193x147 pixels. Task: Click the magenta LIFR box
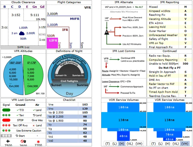[52, 43]
